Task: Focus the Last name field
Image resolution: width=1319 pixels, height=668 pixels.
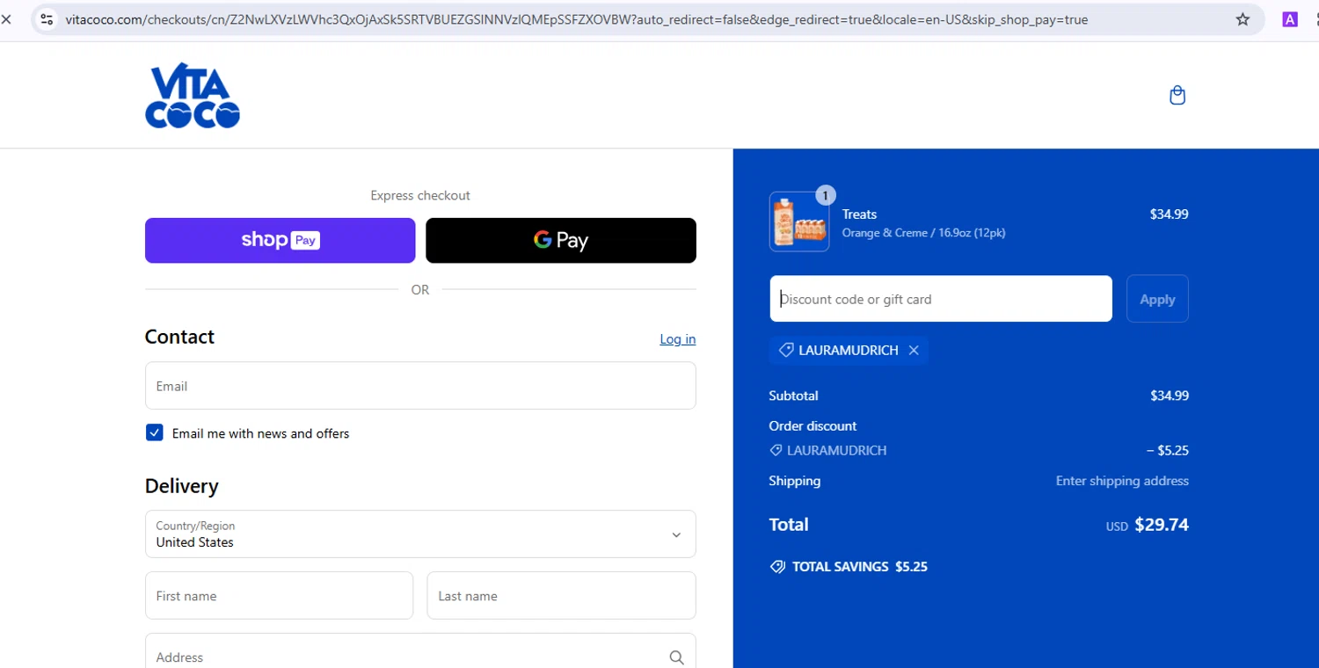Action: [561, 596]
